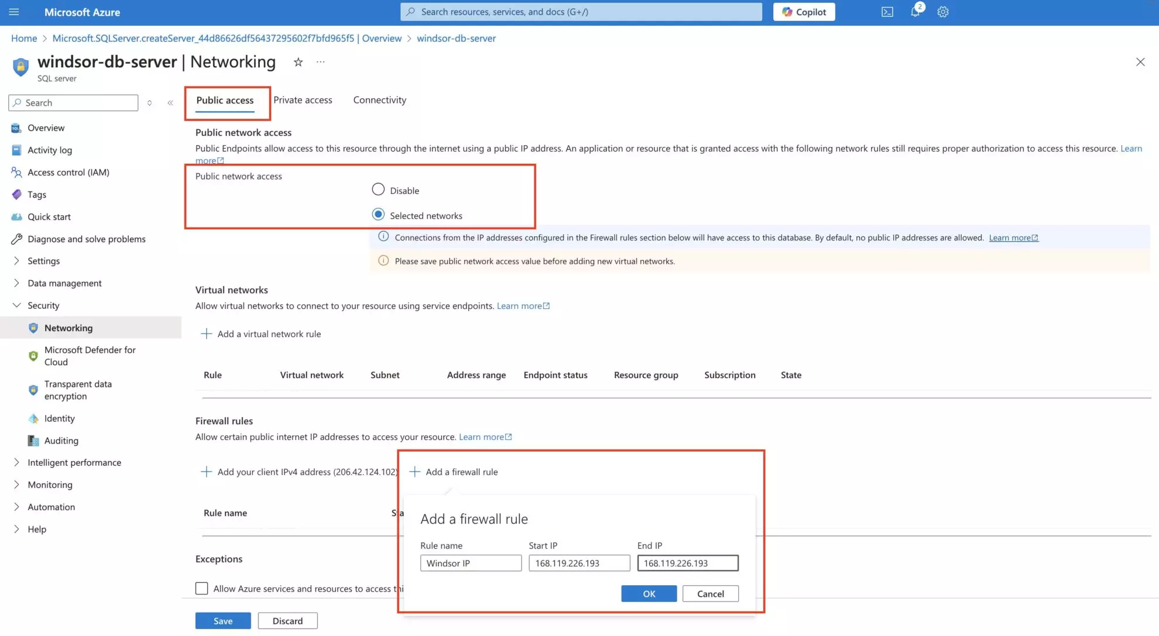Select Networking under Security

click(x=68, y=328)
